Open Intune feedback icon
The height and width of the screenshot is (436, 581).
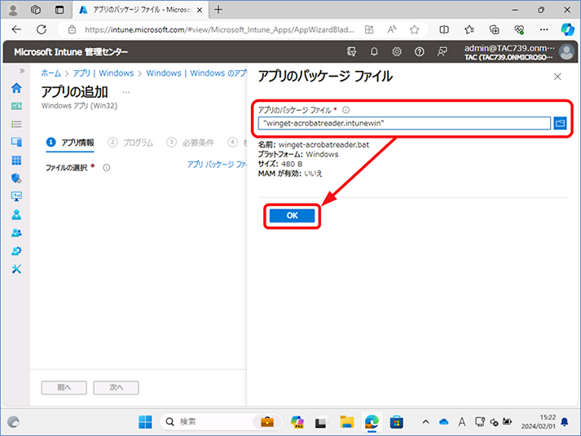click(442, 52)
